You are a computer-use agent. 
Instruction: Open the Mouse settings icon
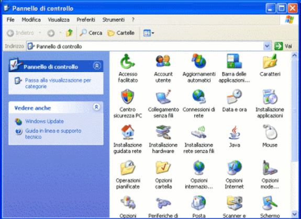coord(270,136)
